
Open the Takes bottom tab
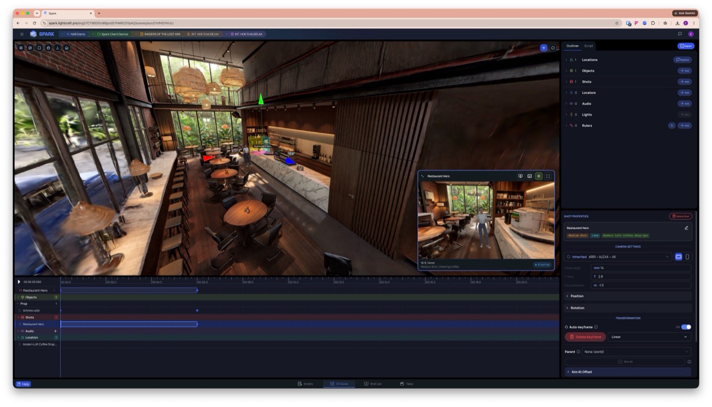pos(407,384)
